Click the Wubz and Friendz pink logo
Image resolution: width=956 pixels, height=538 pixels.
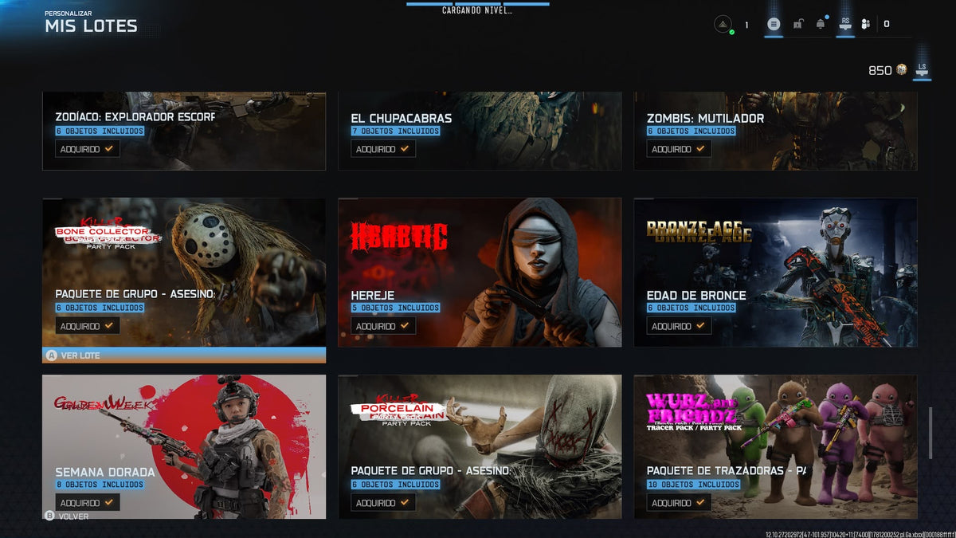point(692,412)
